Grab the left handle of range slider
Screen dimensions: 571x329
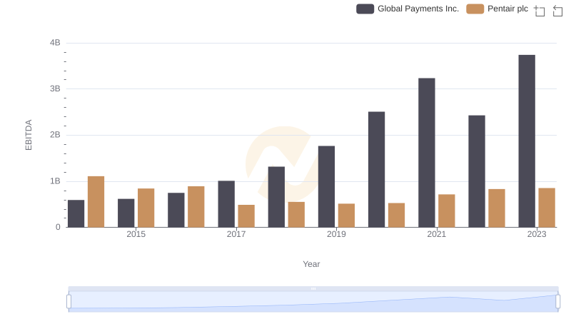pyautogui.click(x=69, y=301)
